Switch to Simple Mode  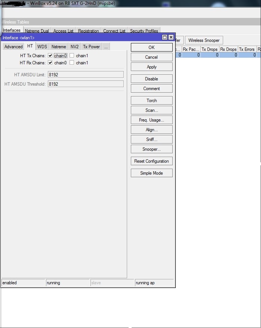(x=151, y=173)
